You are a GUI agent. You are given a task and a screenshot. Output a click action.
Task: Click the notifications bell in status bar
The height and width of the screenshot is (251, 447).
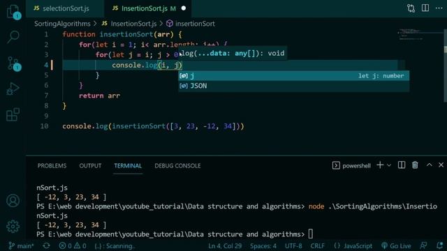439,245
